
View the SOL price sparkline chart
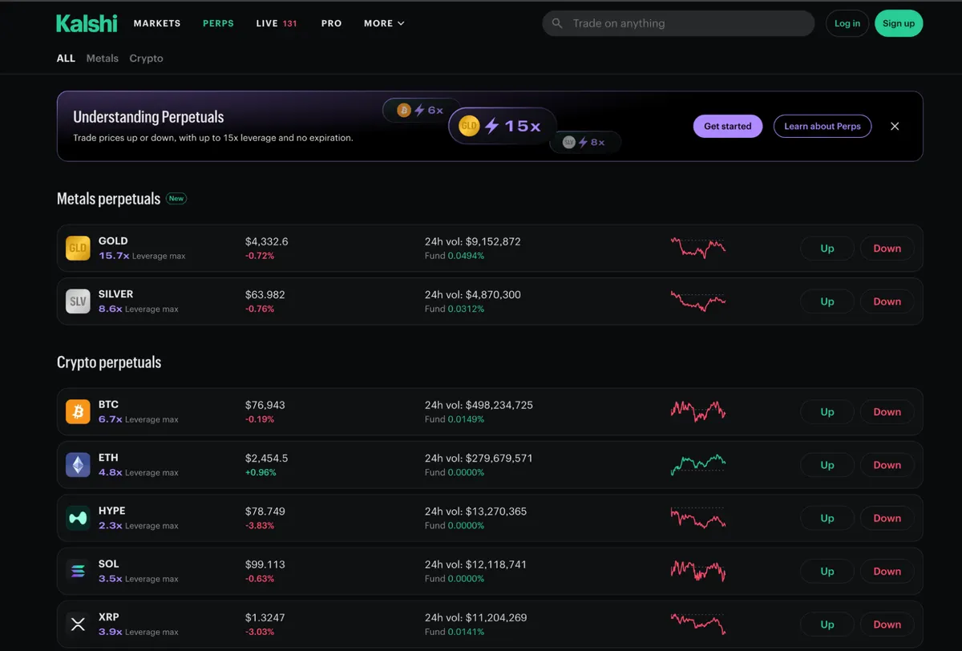698,571
